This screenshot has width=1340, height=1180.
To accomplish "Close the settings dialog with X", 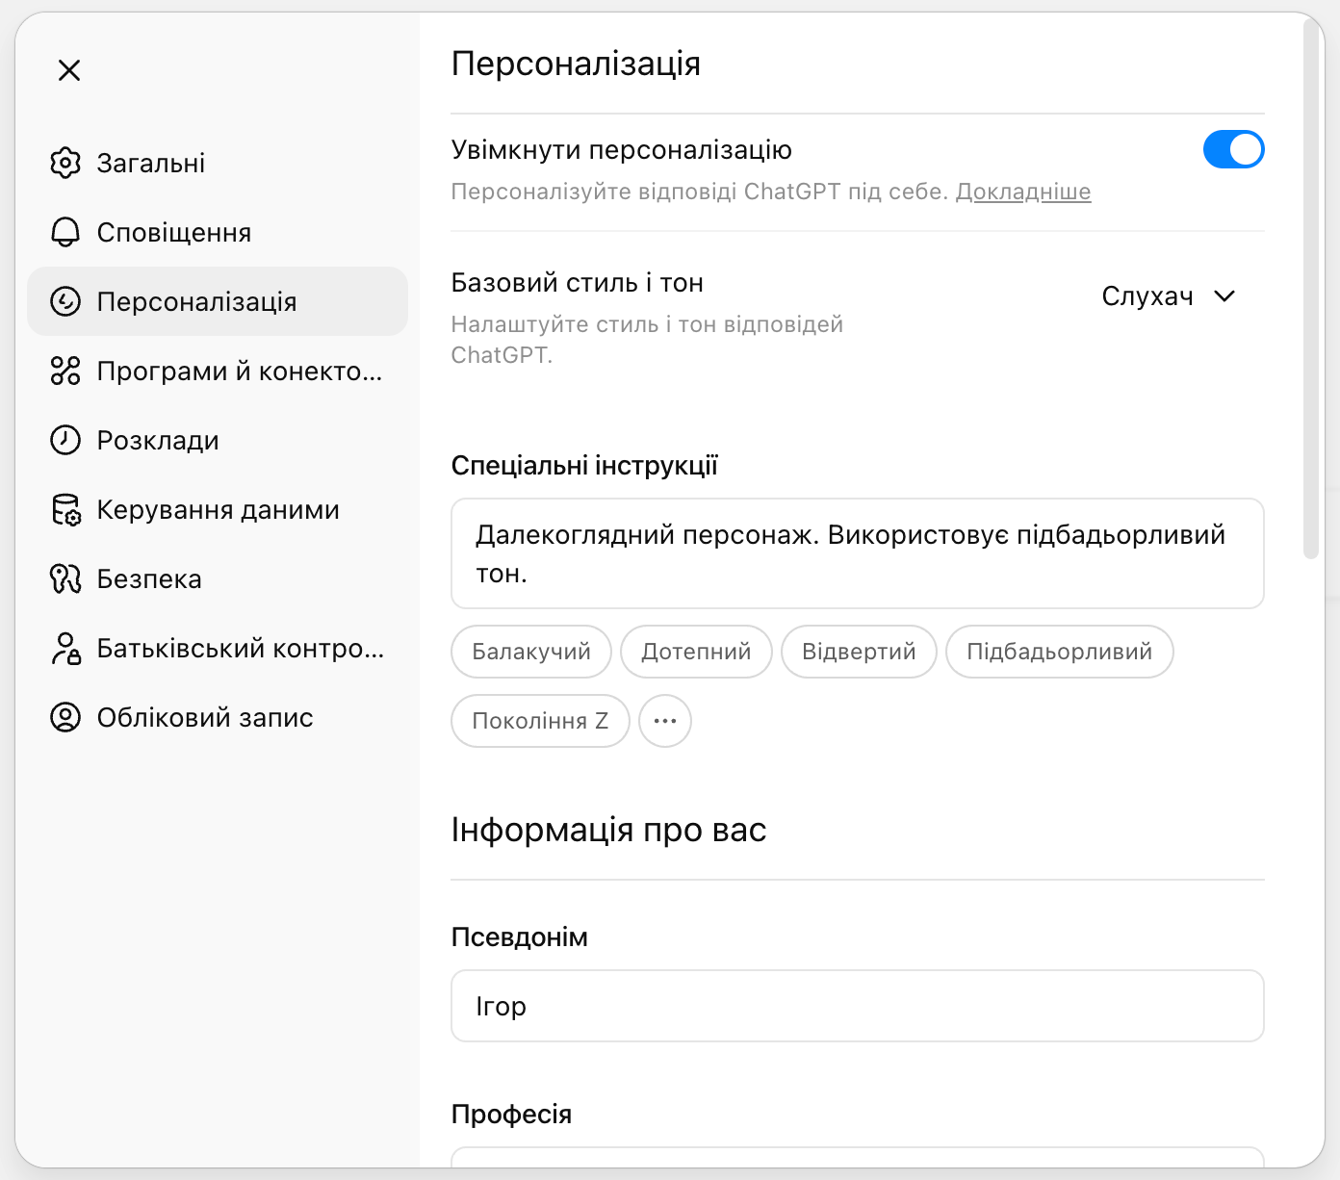I will 69,70.
